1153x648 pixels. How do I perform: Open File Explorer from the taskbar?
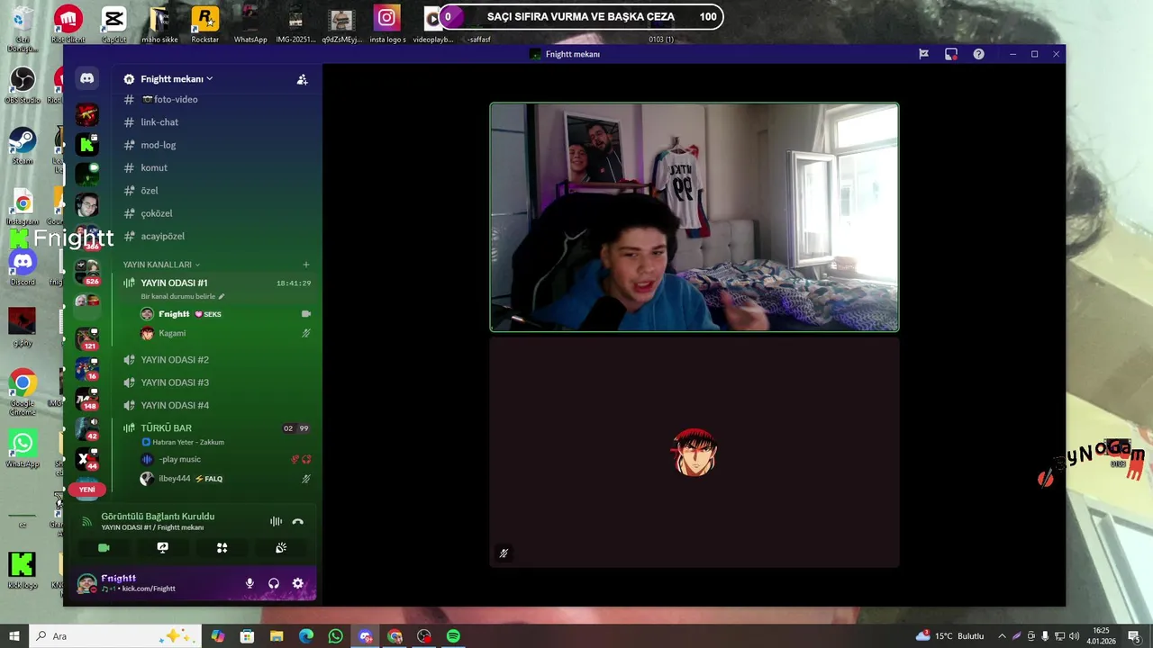pos(277,636)
